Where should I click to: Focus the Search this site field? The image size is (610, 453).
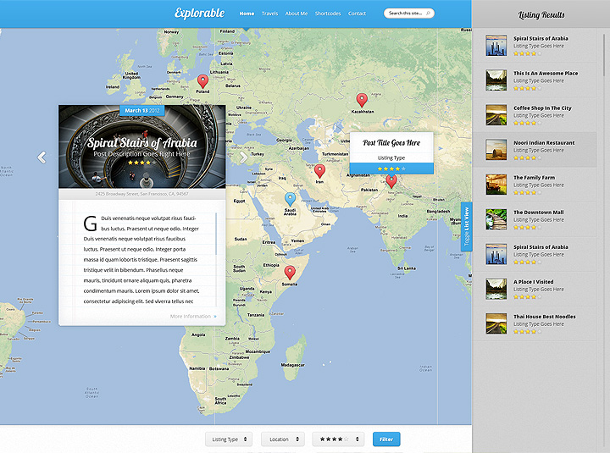[409, 14]
